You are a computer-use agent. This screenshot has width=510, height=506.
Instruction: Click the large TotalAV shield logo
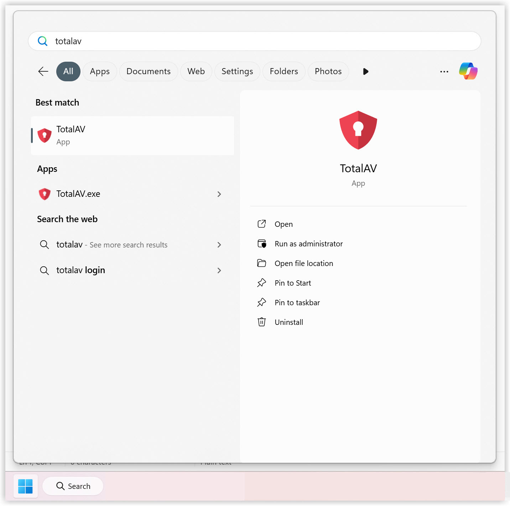pyautogui.click(x=358, y=130)
